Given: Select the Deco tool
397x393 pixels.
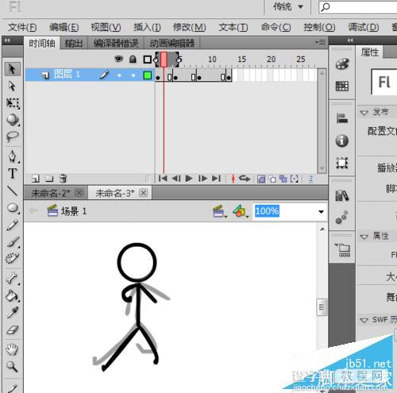Looking at the screenshot, I should point(12,258).
